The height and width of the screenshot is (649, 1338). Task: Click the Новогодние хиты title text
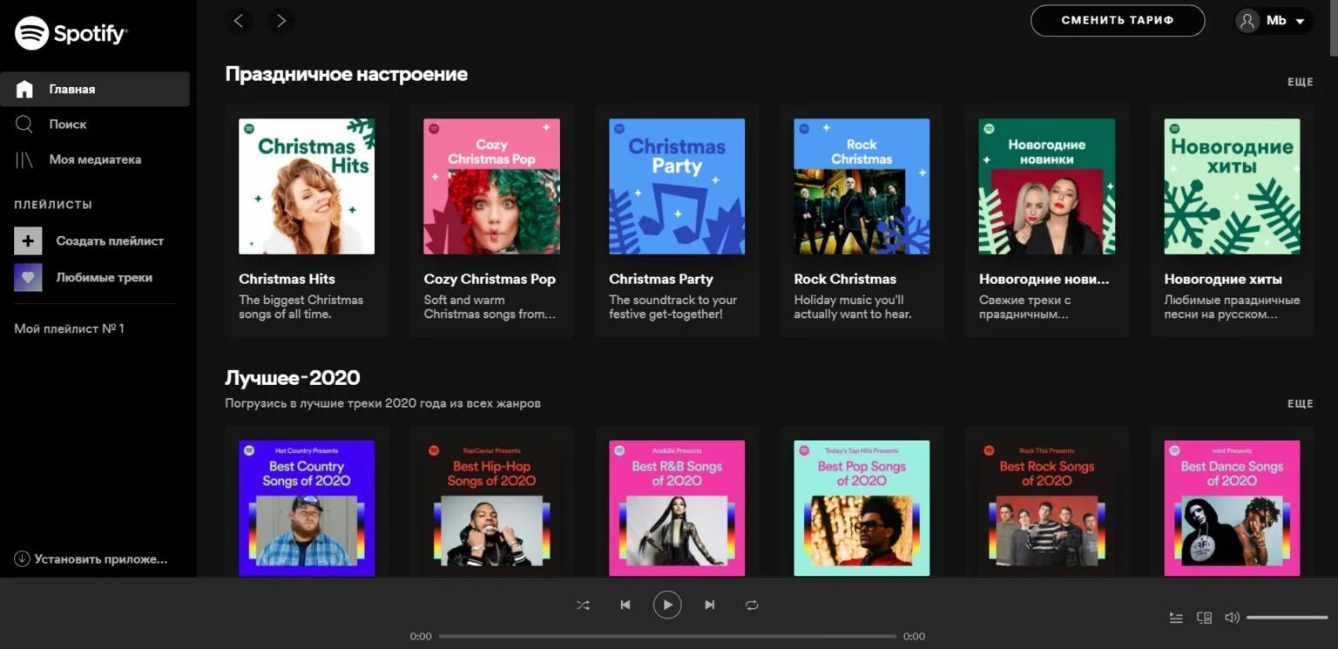pos(1223,280)
